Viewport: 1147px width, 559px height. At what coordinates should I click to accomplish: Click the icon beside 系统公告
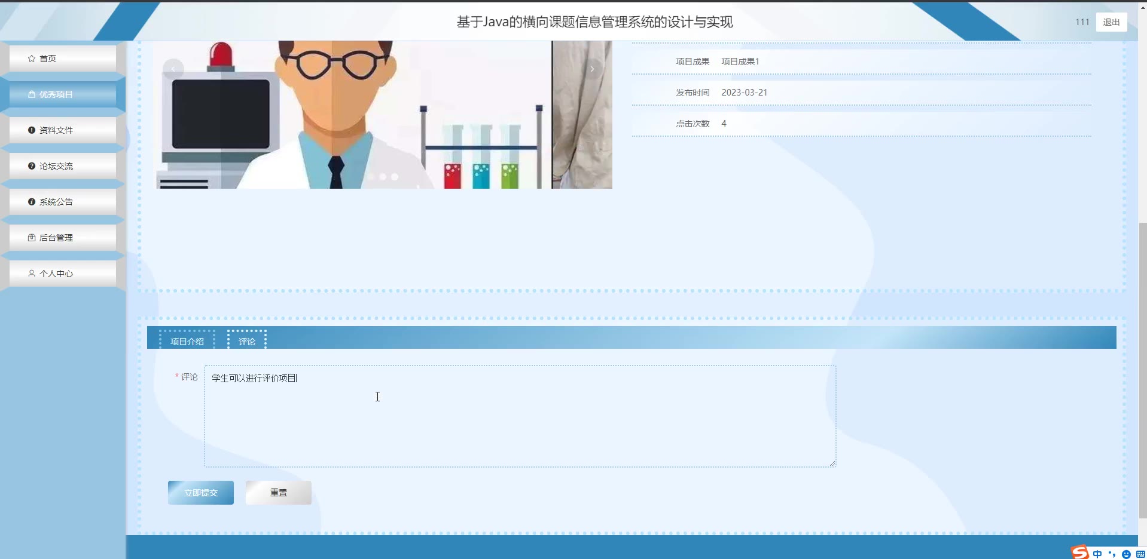point(32,202)
